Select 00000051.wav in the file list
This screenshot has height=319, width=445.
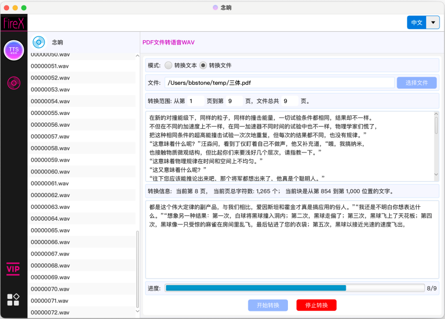81,66
